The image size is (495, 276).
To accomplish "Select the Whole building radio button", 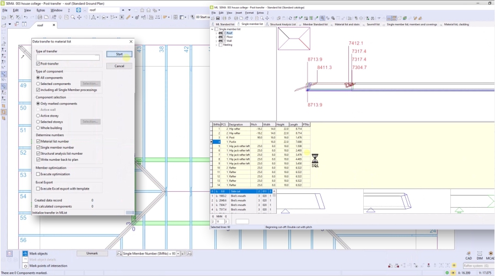I will point(38,128).
